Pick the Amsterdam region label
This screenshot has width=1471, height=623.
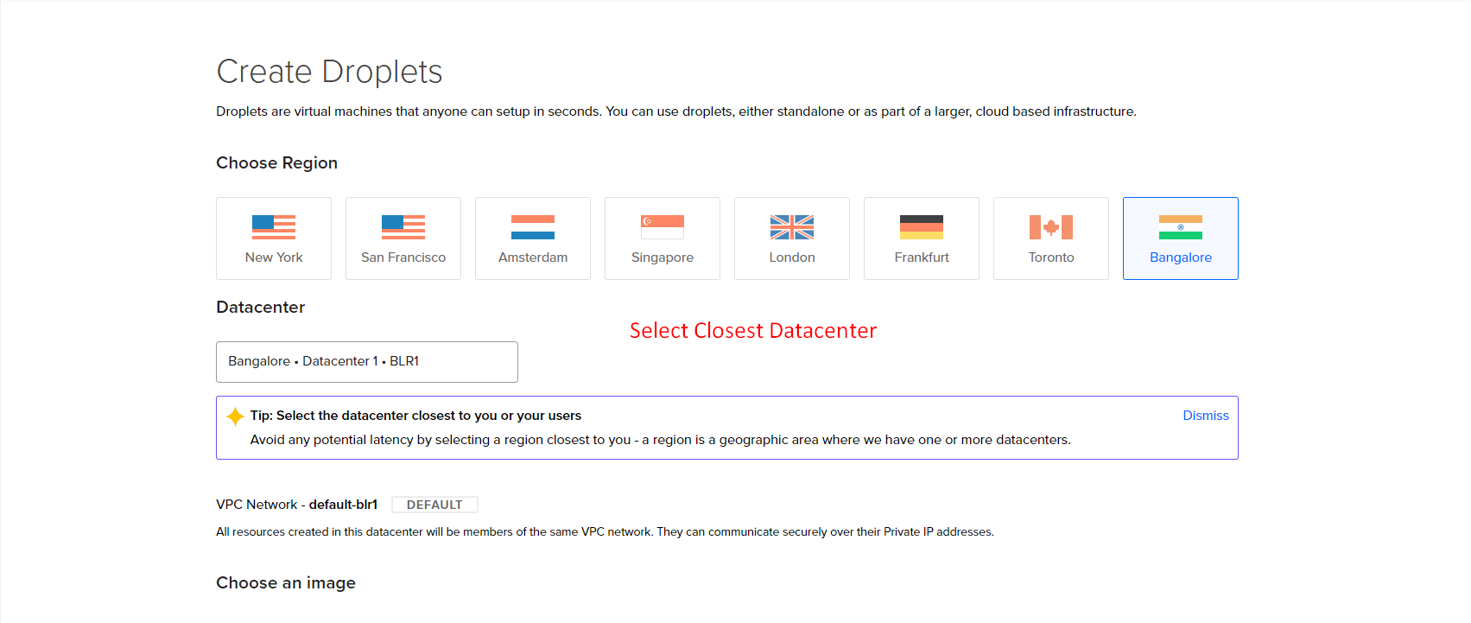pos(533,257)
